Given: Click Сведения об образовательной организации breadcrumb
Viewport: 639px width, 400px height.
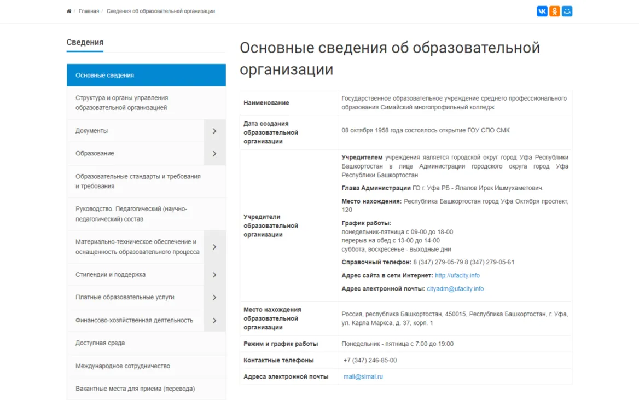Looking at the screenshot, I should 160,11.
